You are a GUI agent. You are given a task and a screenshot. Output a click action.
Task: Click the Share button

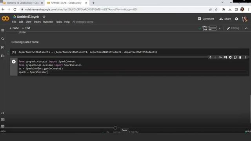click(x=225, y=19)
